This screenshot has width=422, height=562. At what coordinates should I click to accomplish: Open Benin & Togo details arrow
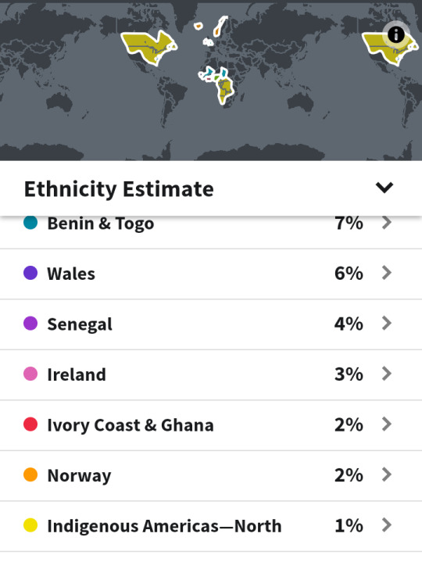click(x=387, y=223)
